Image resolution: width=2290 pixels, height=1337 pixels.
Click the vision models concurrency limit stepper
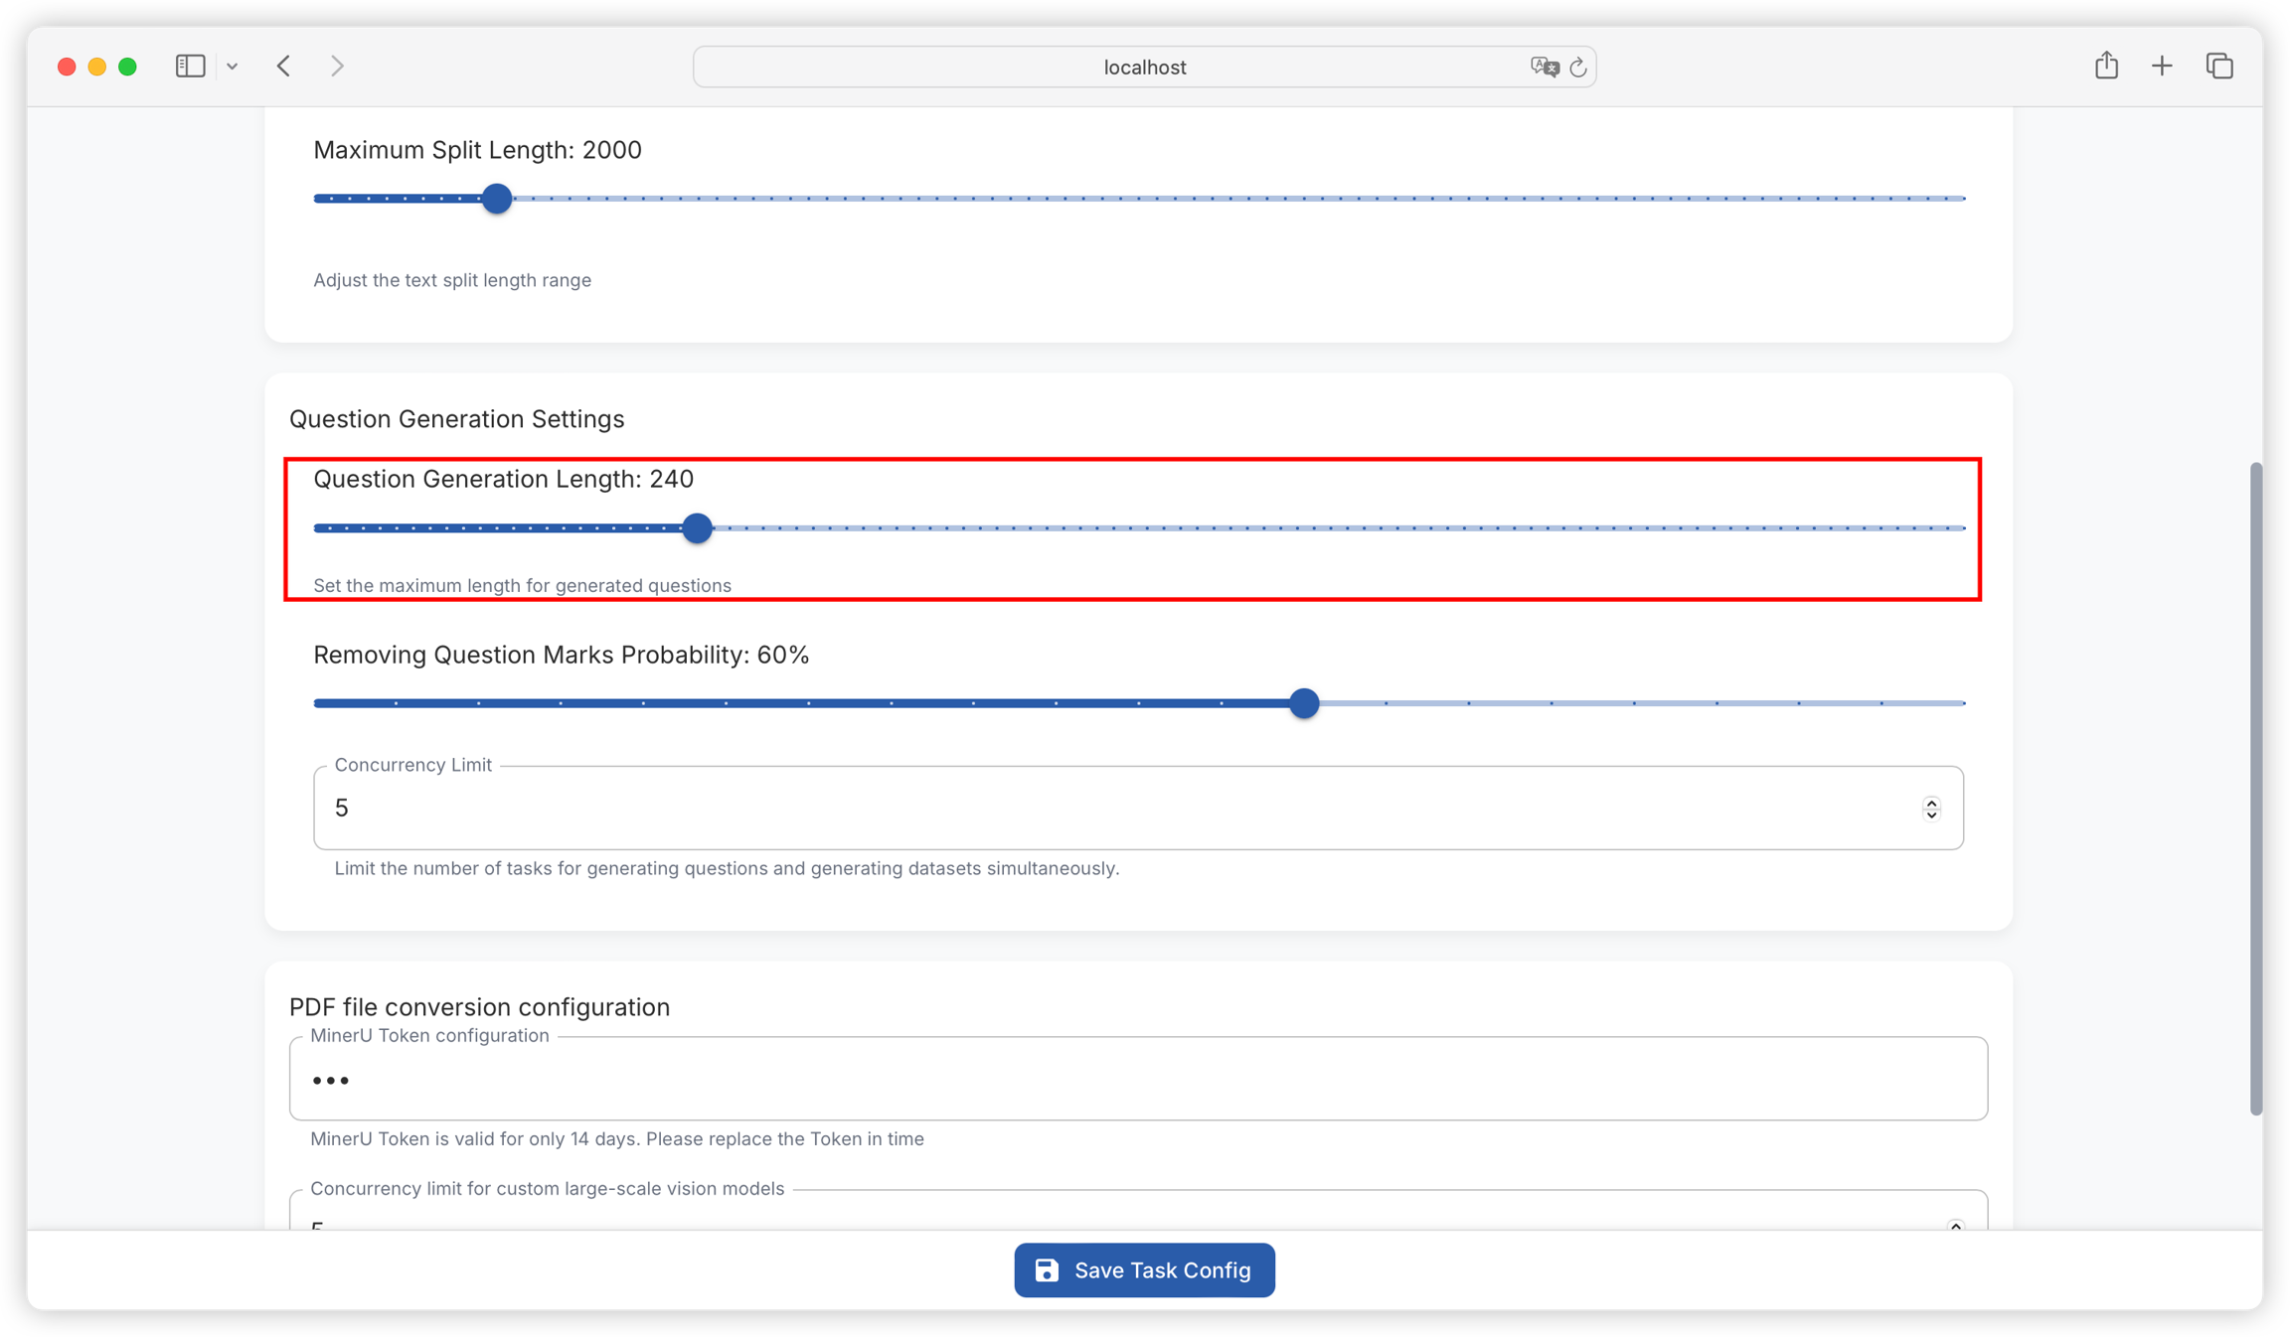pyautogui.click(x=1955, y=1226)
